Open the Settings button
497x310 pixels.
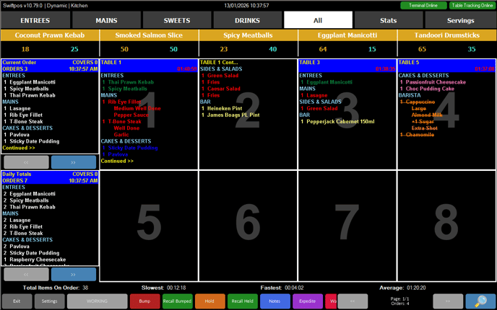[x=49, y=301]
